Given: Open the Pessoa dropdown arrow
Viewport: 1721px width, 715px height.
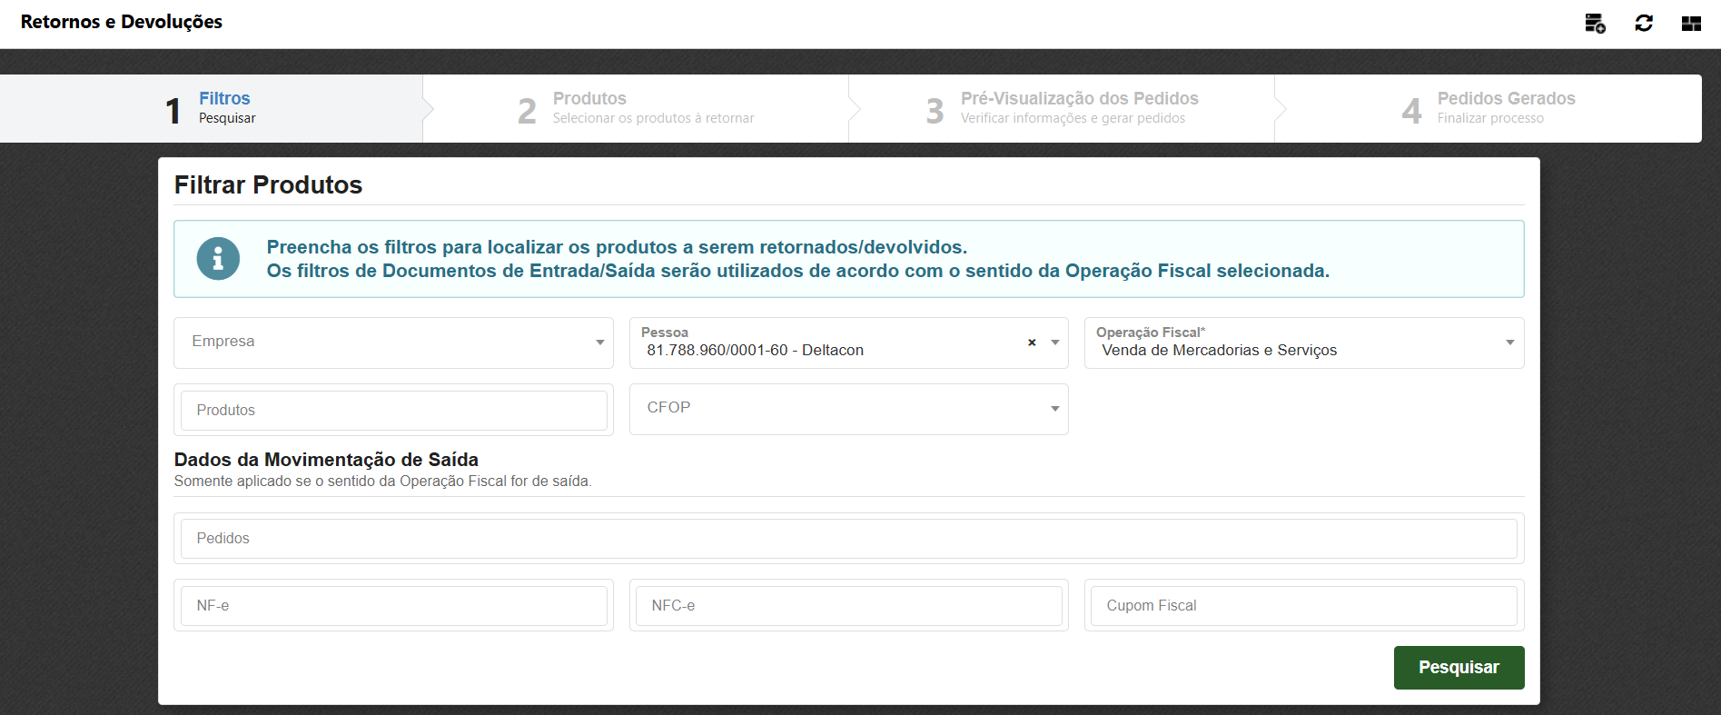Looking at the screenshot, I should point(1055,343).
